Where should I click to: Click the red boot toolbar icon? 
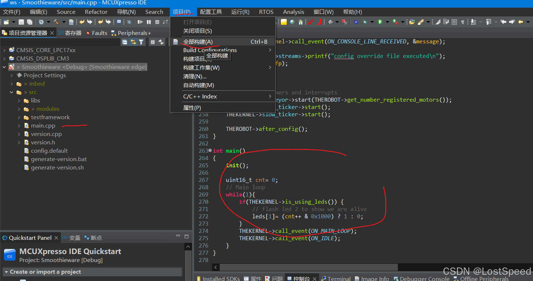pyautogui.click(x=320, y=22)
